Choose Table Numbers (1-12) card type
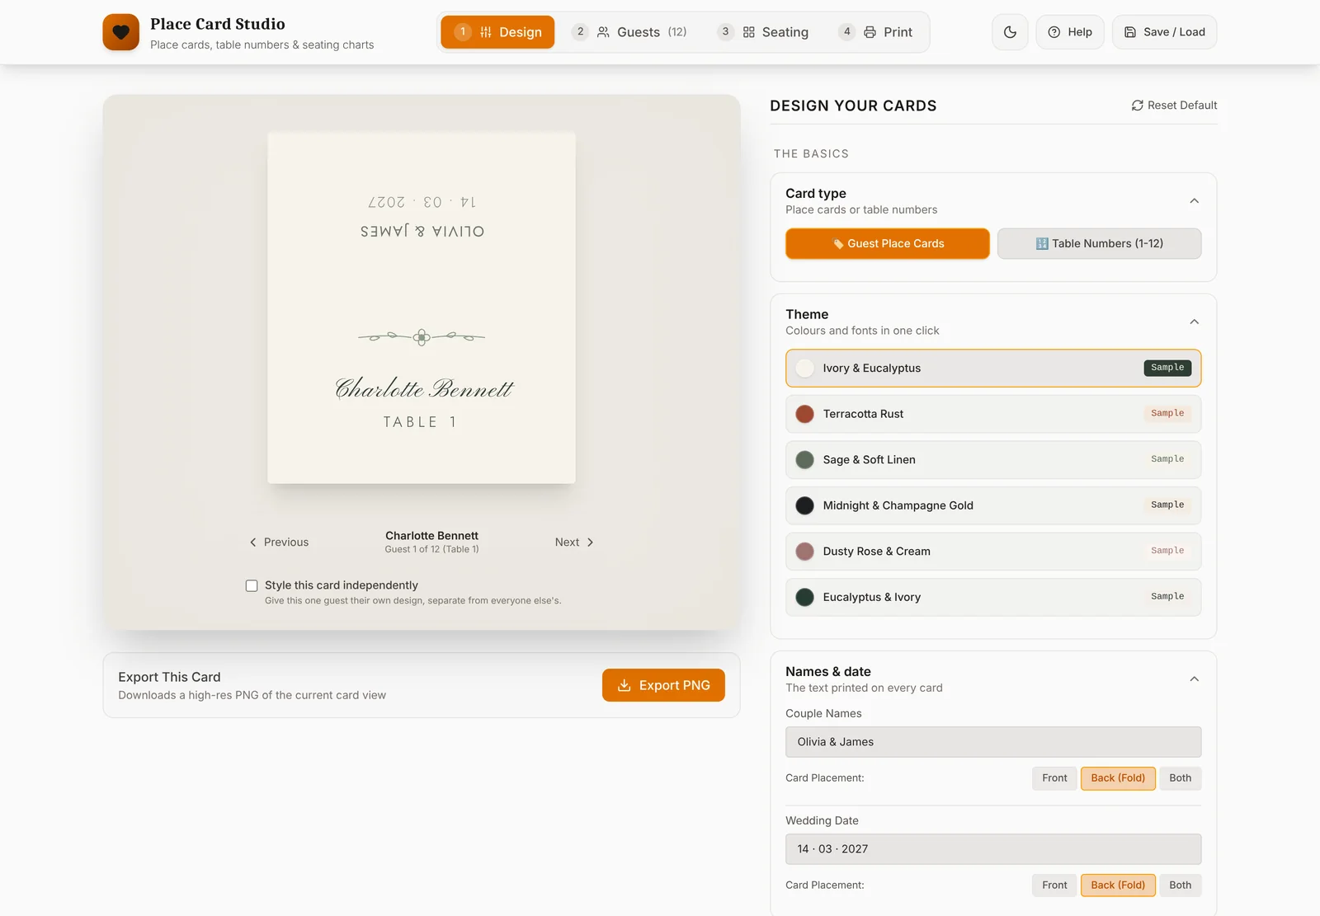Screen dimensions: 1320x916 click(1100, 244)
